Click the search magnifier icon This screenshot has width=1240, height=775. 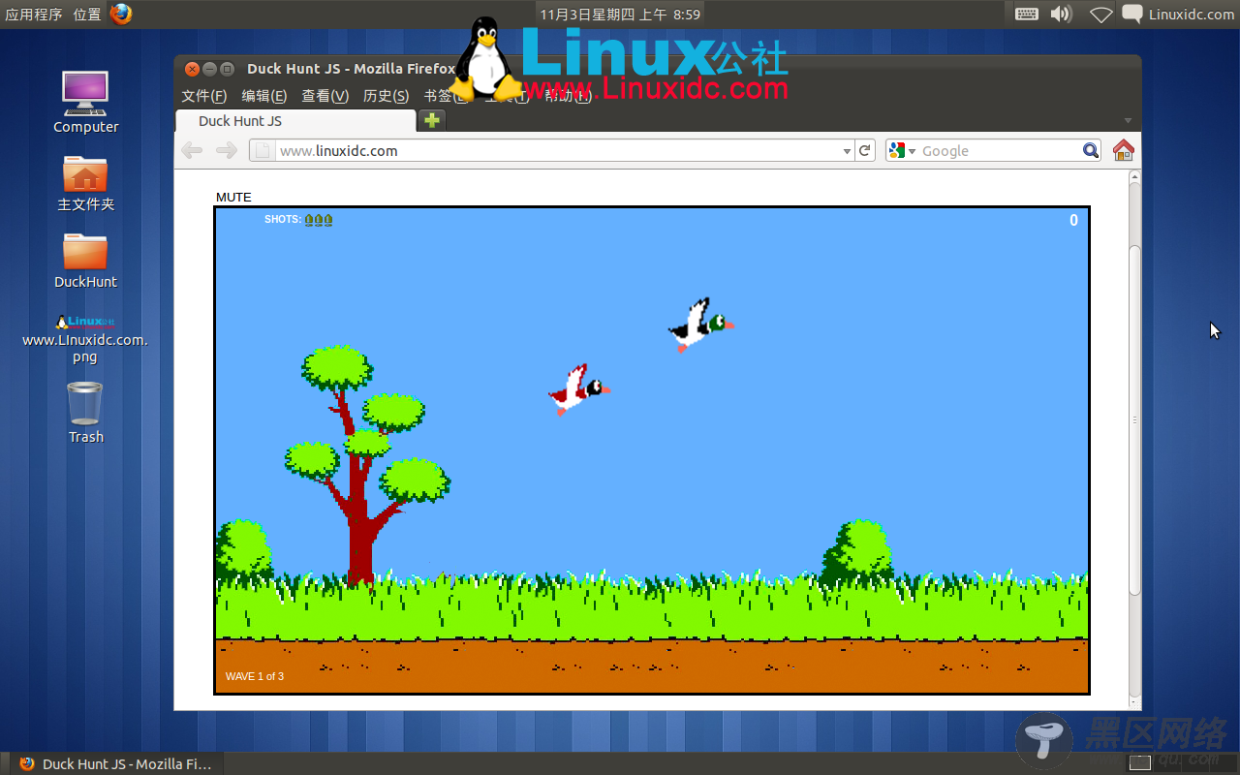click(1091, 150)
